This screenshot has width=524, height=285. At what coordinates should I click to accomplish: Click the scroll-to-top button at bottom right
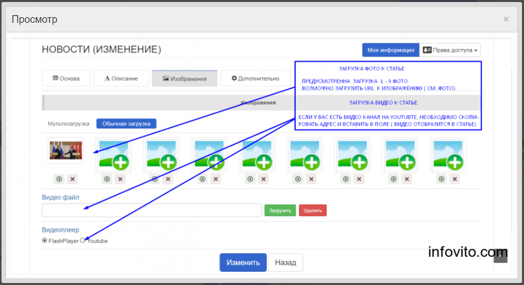coord(500,256)
